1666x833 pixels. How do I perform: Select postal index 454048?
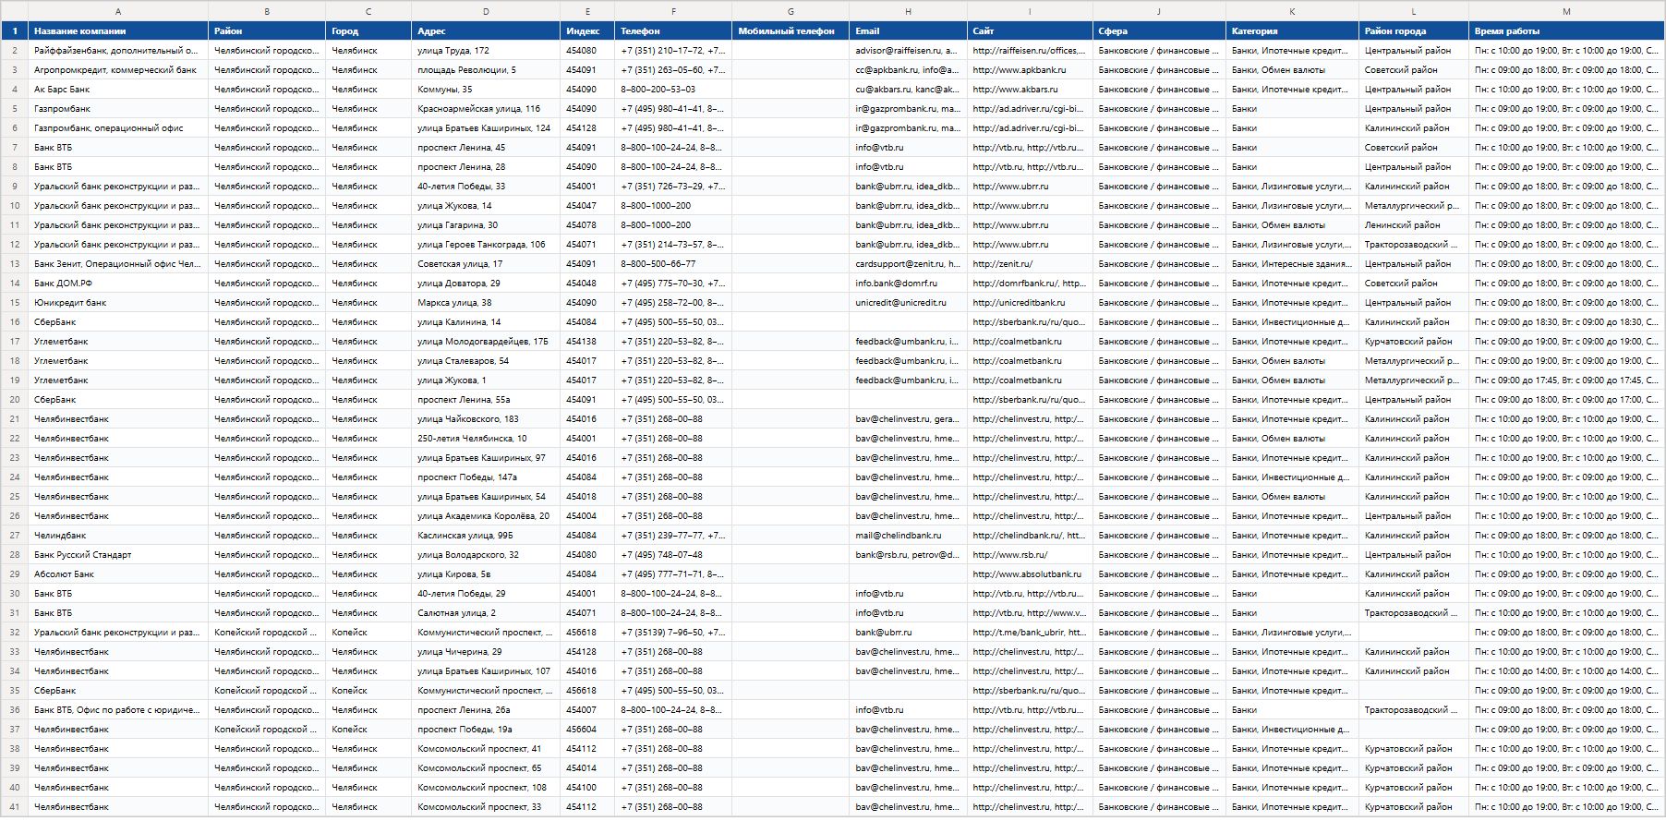click(587, 284)
